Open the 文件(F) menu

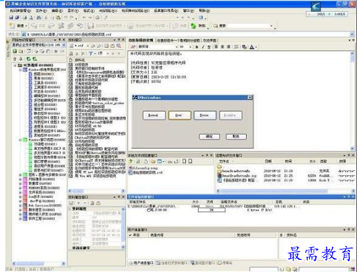(x=41, y=11)
